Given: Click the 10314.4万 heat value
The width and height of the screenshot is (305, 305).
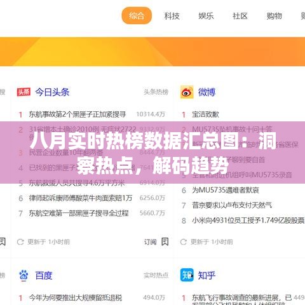Looking at the screenshot, I should click(x=151, y=114).
